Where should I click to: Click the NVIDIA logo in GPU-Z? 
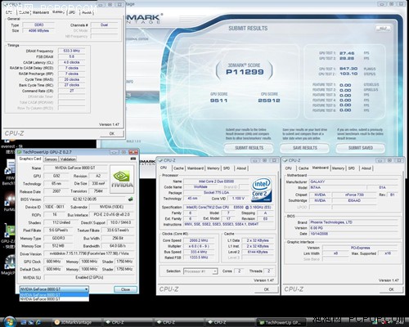click(x=122, y=179)
